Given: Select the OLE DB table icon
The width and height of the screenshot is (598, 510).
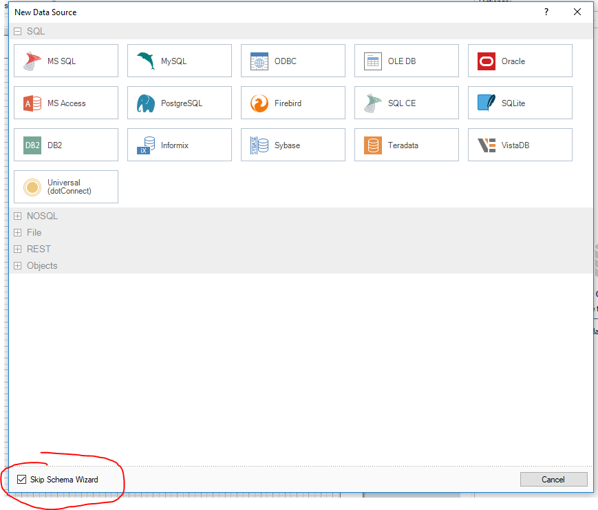Looking at the screenshot, I should pos(372,61).
